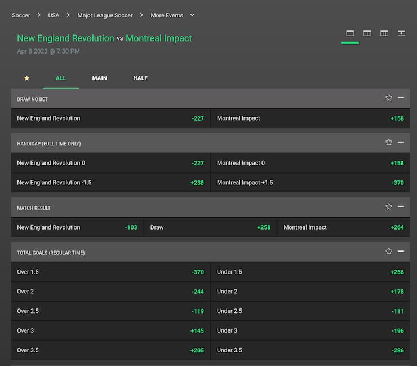This screenshot has height=366, width=417.
Task: Switch to three-column layout view
Action: pyautogui.click(x=384, y=33)
